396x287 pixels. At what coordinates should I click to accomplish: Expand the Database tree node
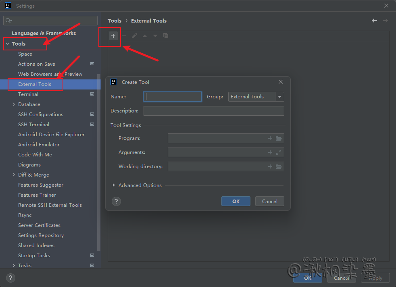coord(14,104)
